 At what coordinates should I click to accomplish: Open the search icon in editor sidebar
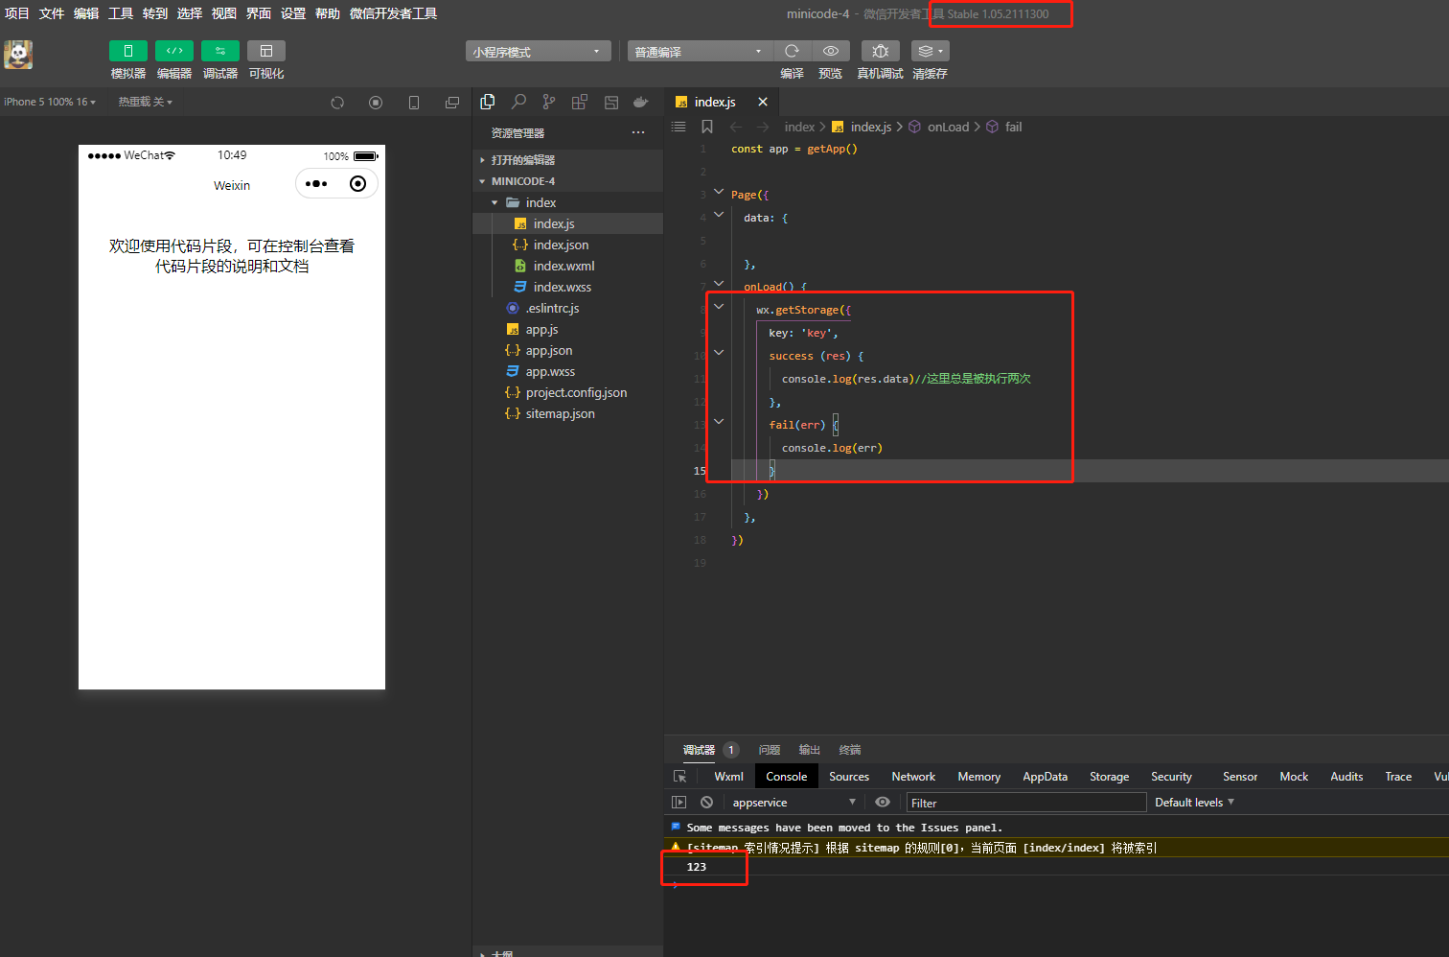coord(518,102)
